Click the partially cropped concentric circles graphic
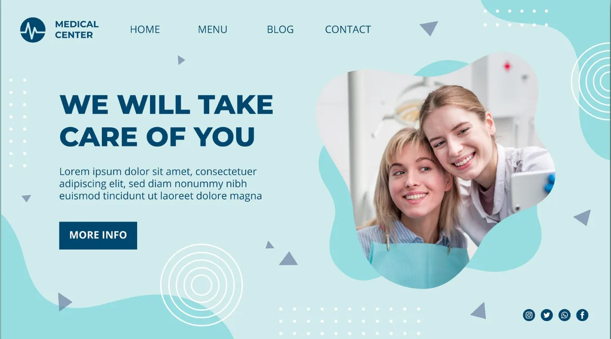 point(591,82)
